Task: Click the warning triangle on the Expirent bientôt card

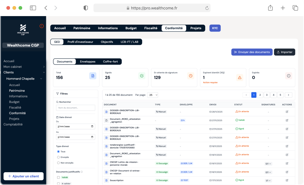Action: coord(240,77)
